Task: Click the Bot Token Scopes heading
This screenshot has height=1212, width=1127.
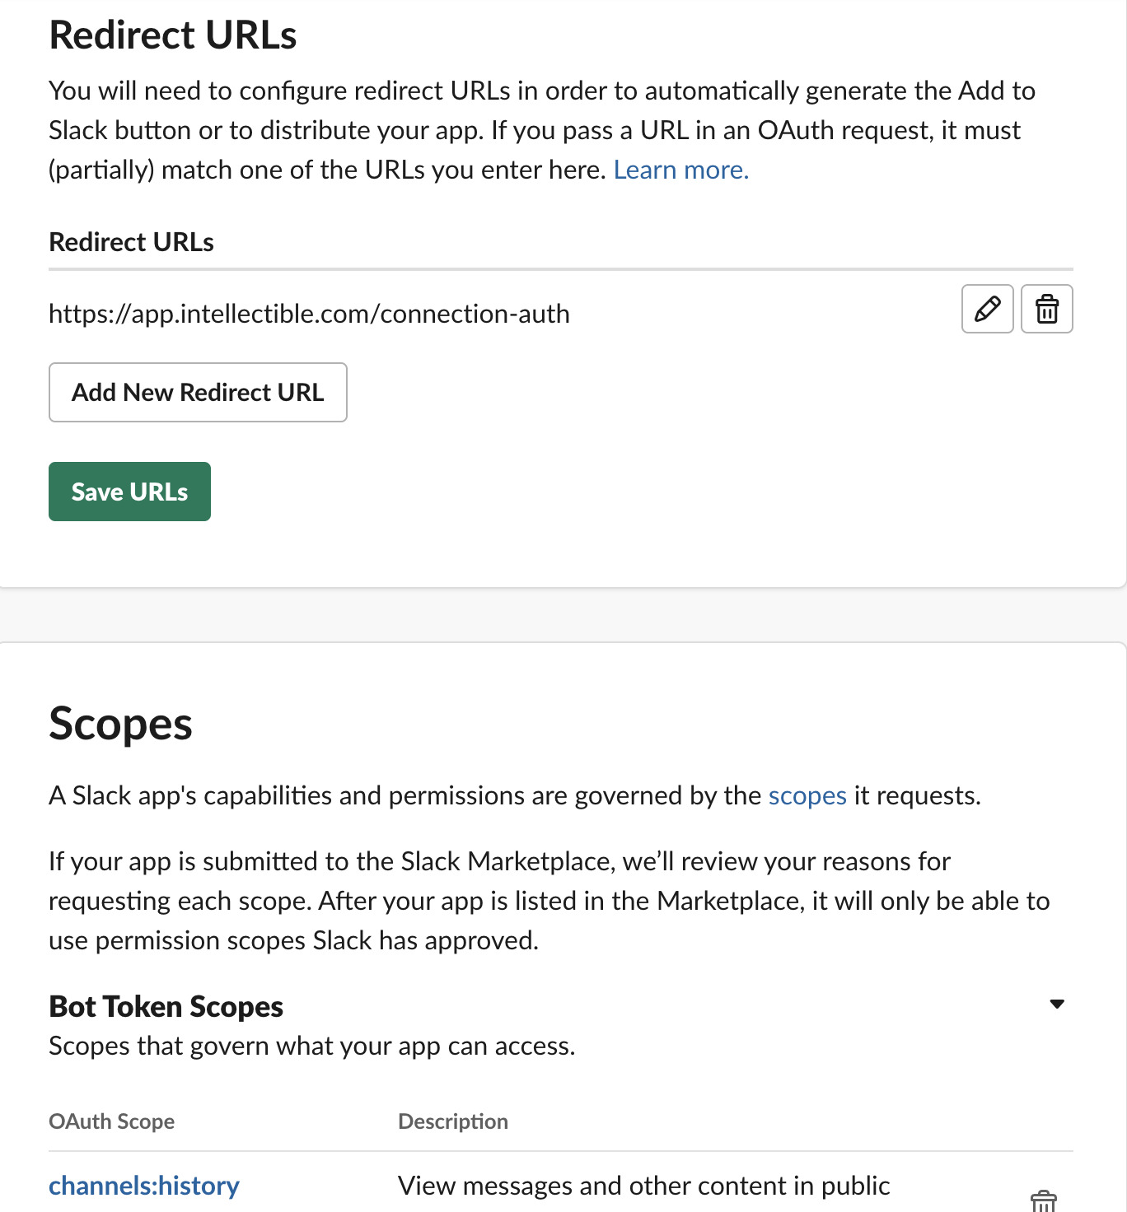Action: click(x=166, y=1005)
